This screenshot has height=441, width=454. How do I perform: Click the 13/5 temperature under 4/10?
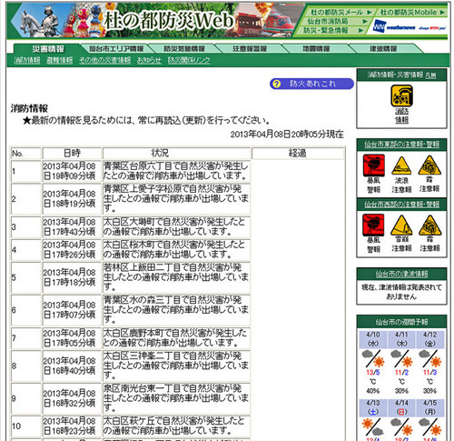(373, 373)
